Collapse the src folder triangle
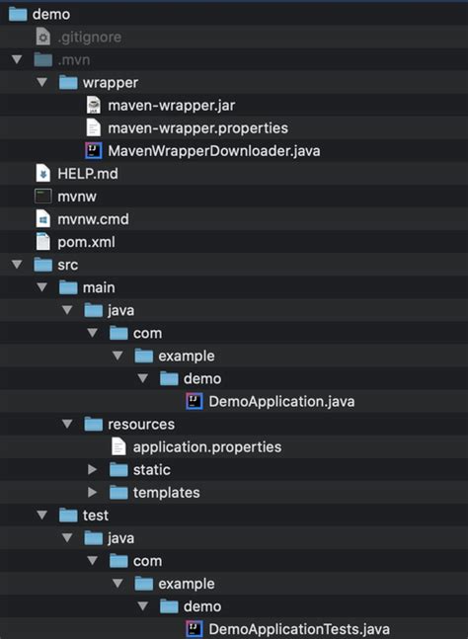Viewport: 468px width, 639px height. point(17,265)
